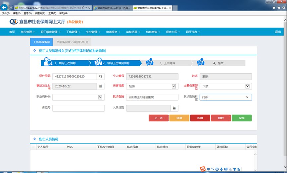Image resolution: width=287 pixels, height=173 pixels.
Task: Click the 上一步 button
Action: [158, 118]
